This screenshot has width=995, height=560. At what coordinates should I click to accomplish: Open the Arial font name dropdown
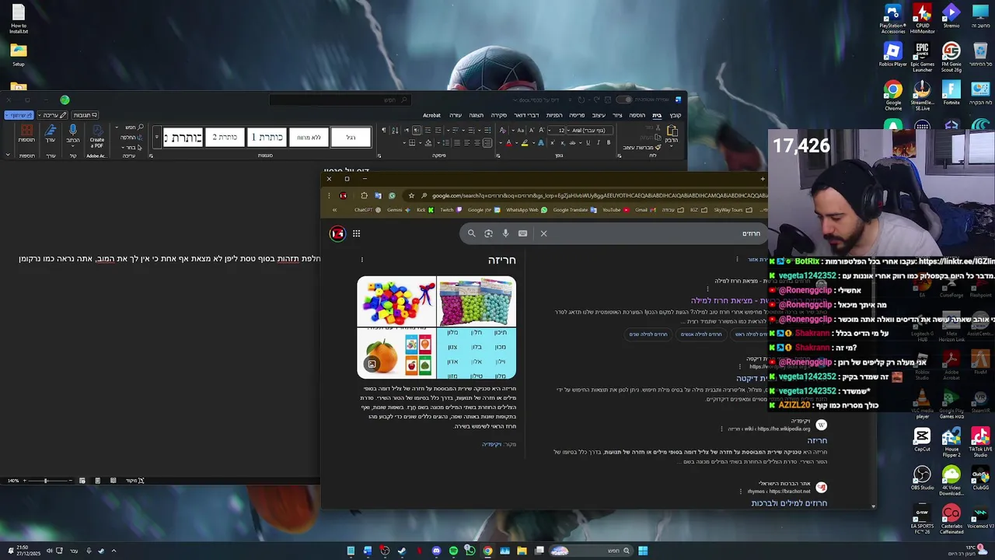click(568, 131)
